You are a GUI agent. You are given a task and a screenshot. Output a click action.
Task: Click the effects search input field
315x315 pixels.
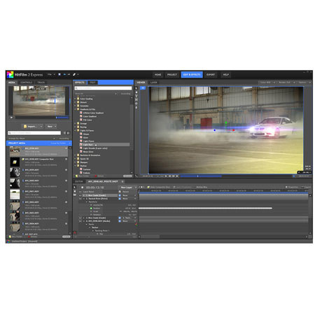[x=103, y=88]
